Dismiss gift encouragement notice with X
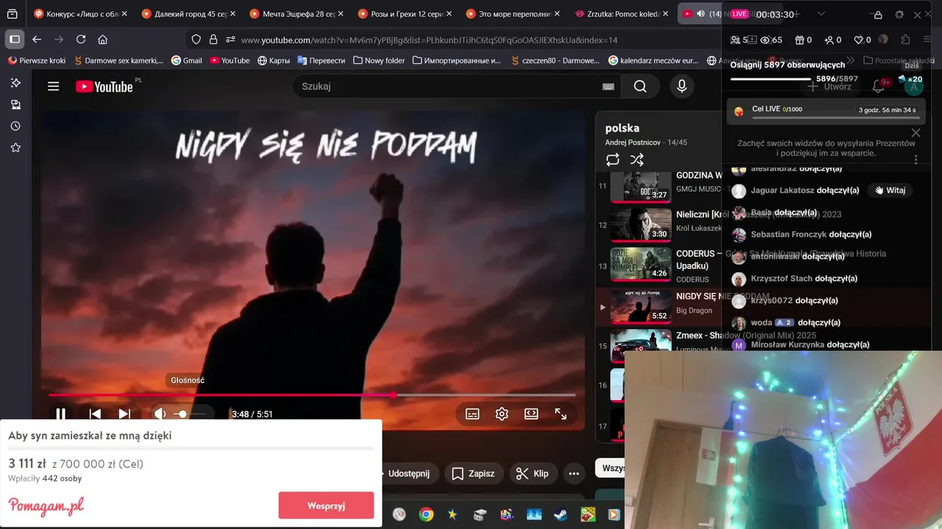 [x=916, y=133]
